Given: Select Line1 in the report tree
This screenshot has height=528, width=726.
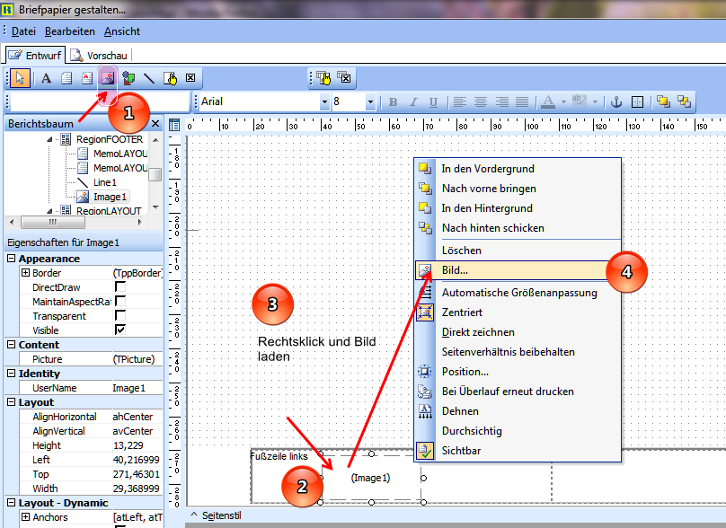Looking at the screenshot, I should coord(105,182).
